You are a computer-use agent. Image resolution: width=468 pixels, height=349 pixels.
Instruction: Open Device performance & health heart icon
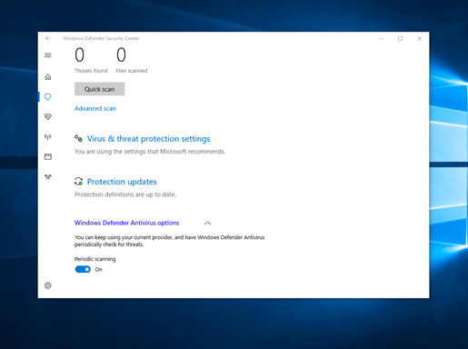(48, 116)
